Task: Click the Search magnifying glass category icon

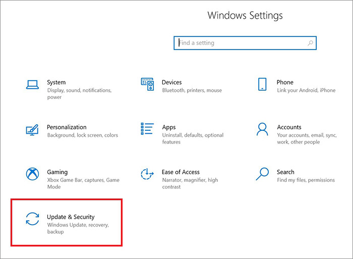Action: pos(262,174)
